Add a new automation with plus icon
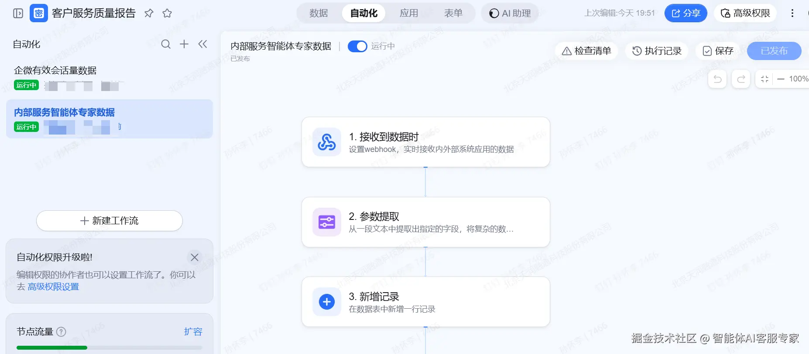 click(x=184, y=44)
